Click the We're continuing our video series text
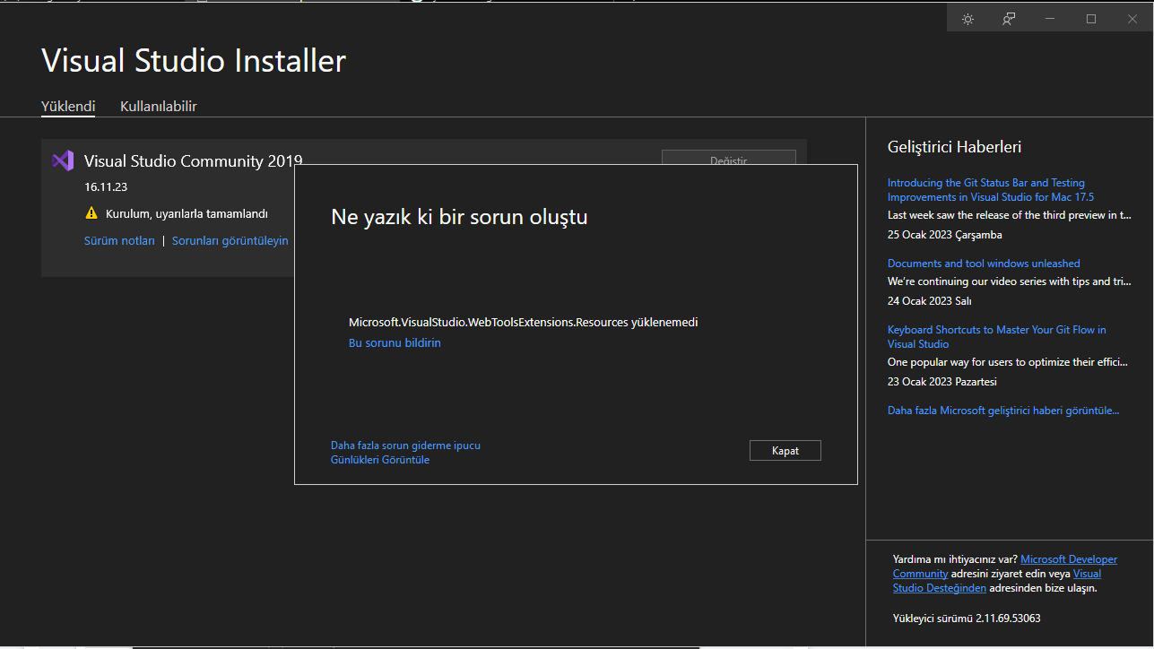This screenshot has height=649, width=1154. 1010,281
